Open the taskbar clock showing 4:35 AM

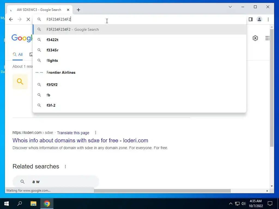256,204
